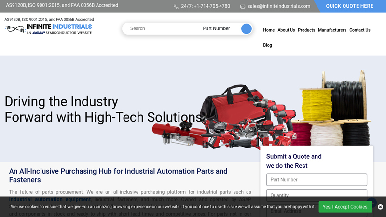Follow the industrial automation equipment link
386x217 pixels.
click(x=50, y=199)
